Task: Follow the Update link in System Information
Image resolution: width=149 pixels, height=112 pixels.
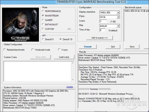Action: pos(69,87)
